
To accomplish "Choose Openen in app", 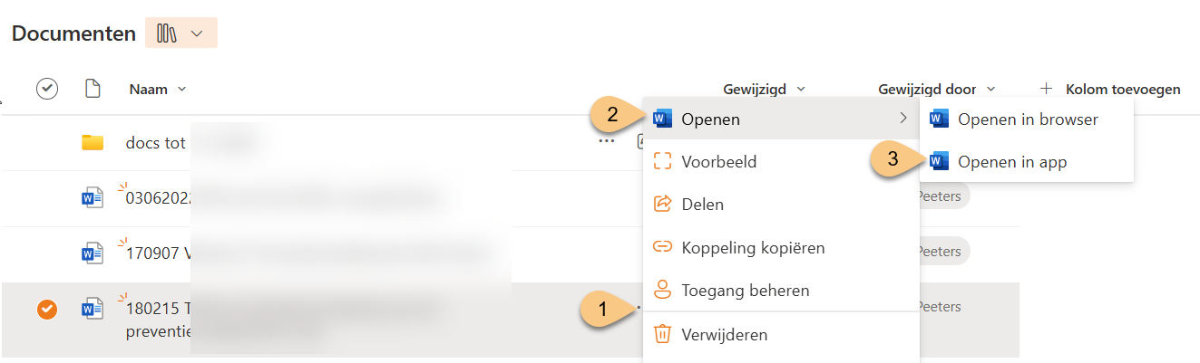I will 1011,162.
